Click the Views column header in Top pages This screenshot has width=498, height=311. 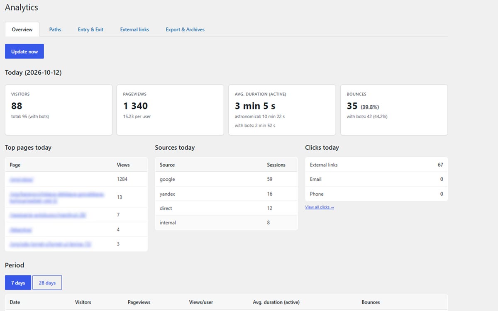click(x=123, y=165)
